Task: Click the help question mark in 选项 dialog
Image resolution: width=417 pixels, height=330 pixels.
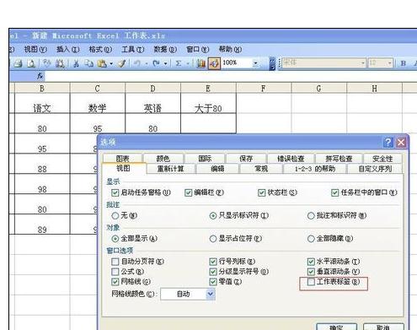Action: point(388,143)
